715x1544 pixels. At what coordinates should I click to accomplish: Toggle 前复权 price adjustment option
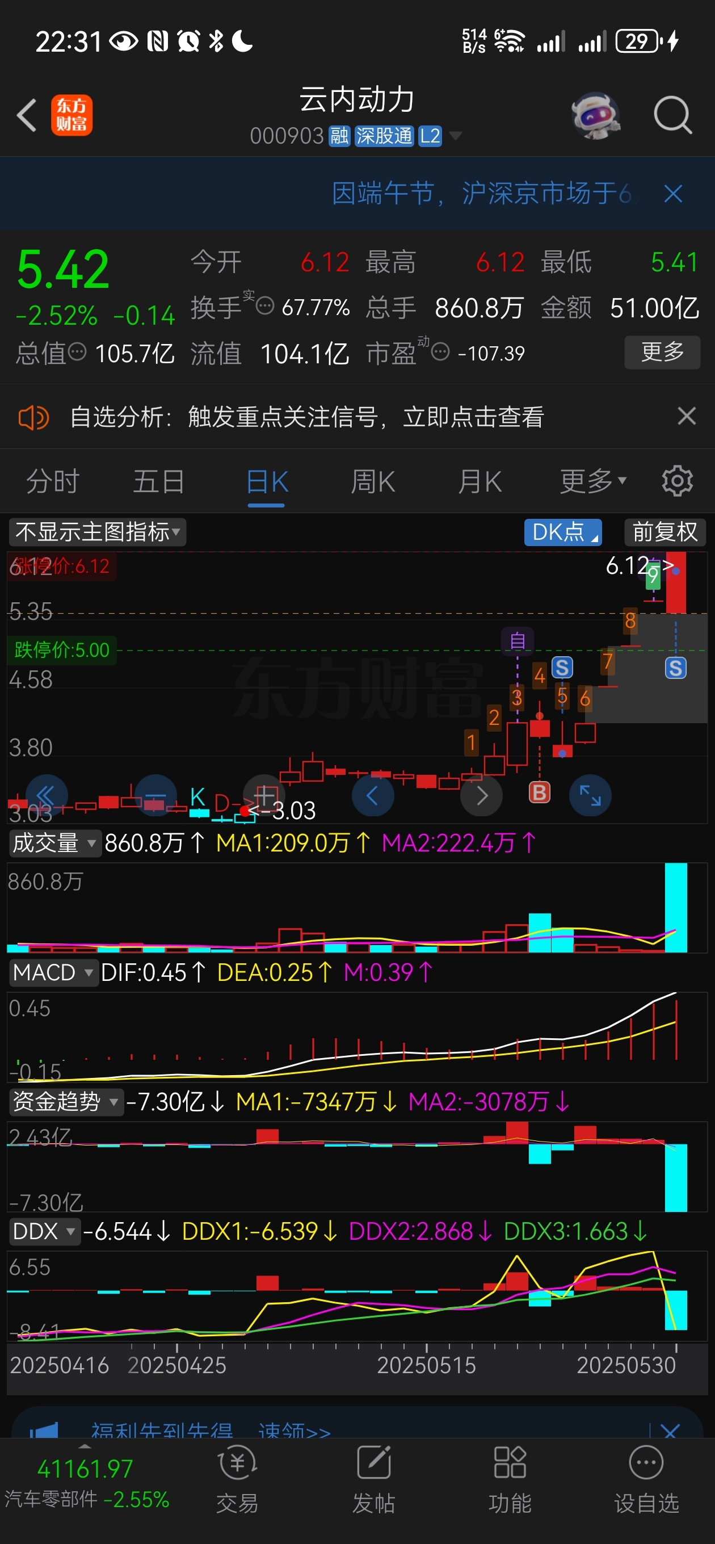(664, 532)
